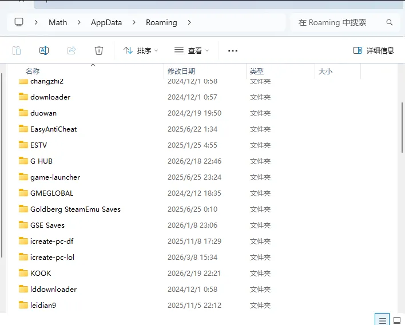Viewport: 405px width, 325px height.
Task: Click the left navigation pane scrollbar
Action: pyautogui.click(x=2, y=165)
